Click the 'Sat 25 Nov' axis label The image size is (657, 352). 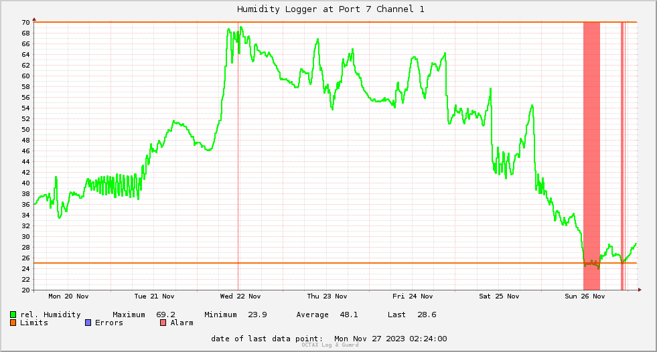pyautogui.click(x=499, y=296)
